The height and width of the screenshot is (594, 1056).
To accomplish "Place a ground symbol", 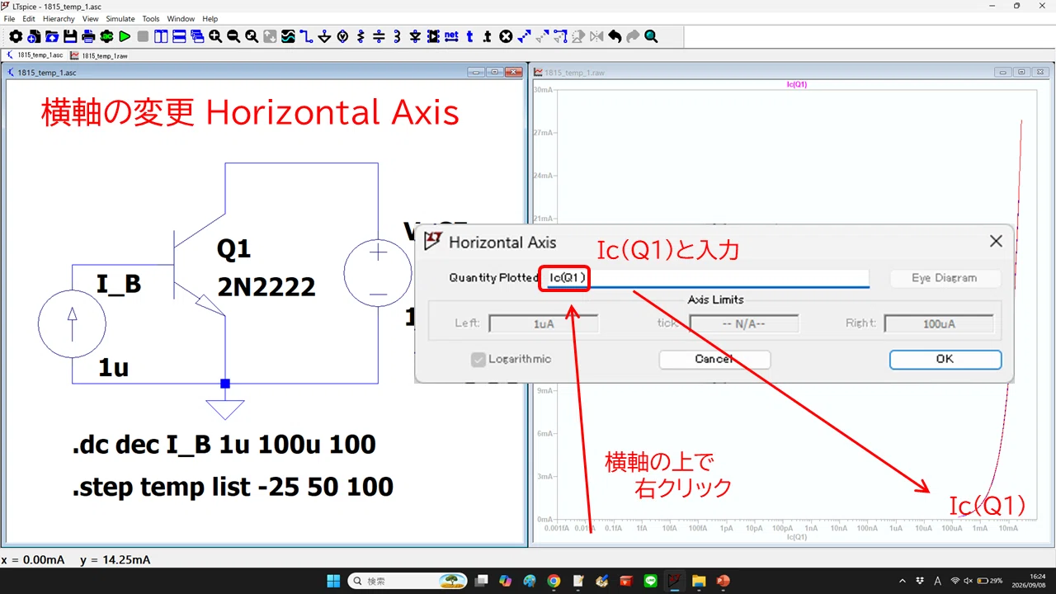I will (324, 36).
